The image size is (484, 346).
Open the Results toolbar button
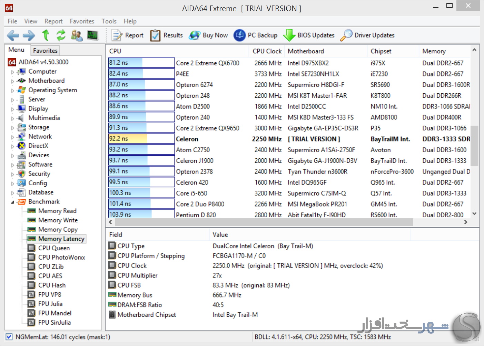(166, 35)
